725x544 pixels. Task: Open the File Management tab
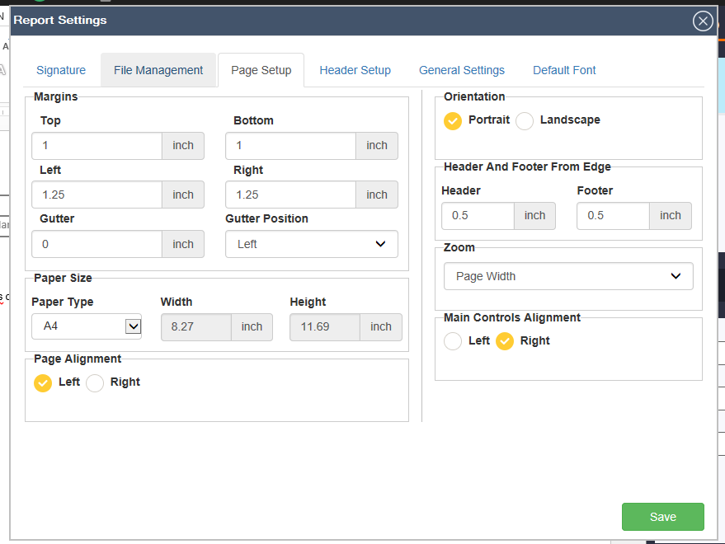(x=158, y=70)
